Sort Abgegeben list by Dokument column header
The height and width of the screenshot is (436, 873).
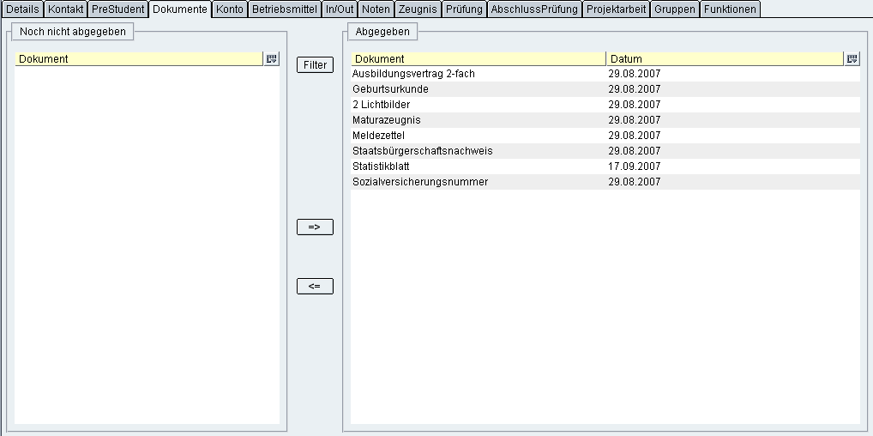coord(478,59)
